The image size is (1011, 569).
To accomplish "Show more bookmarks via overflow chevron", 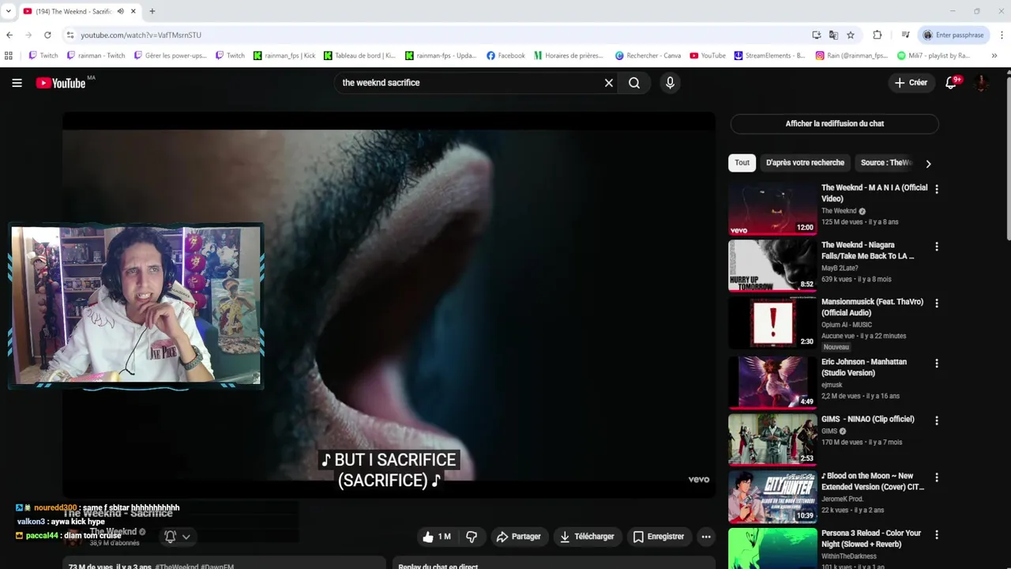I will 994,55.
